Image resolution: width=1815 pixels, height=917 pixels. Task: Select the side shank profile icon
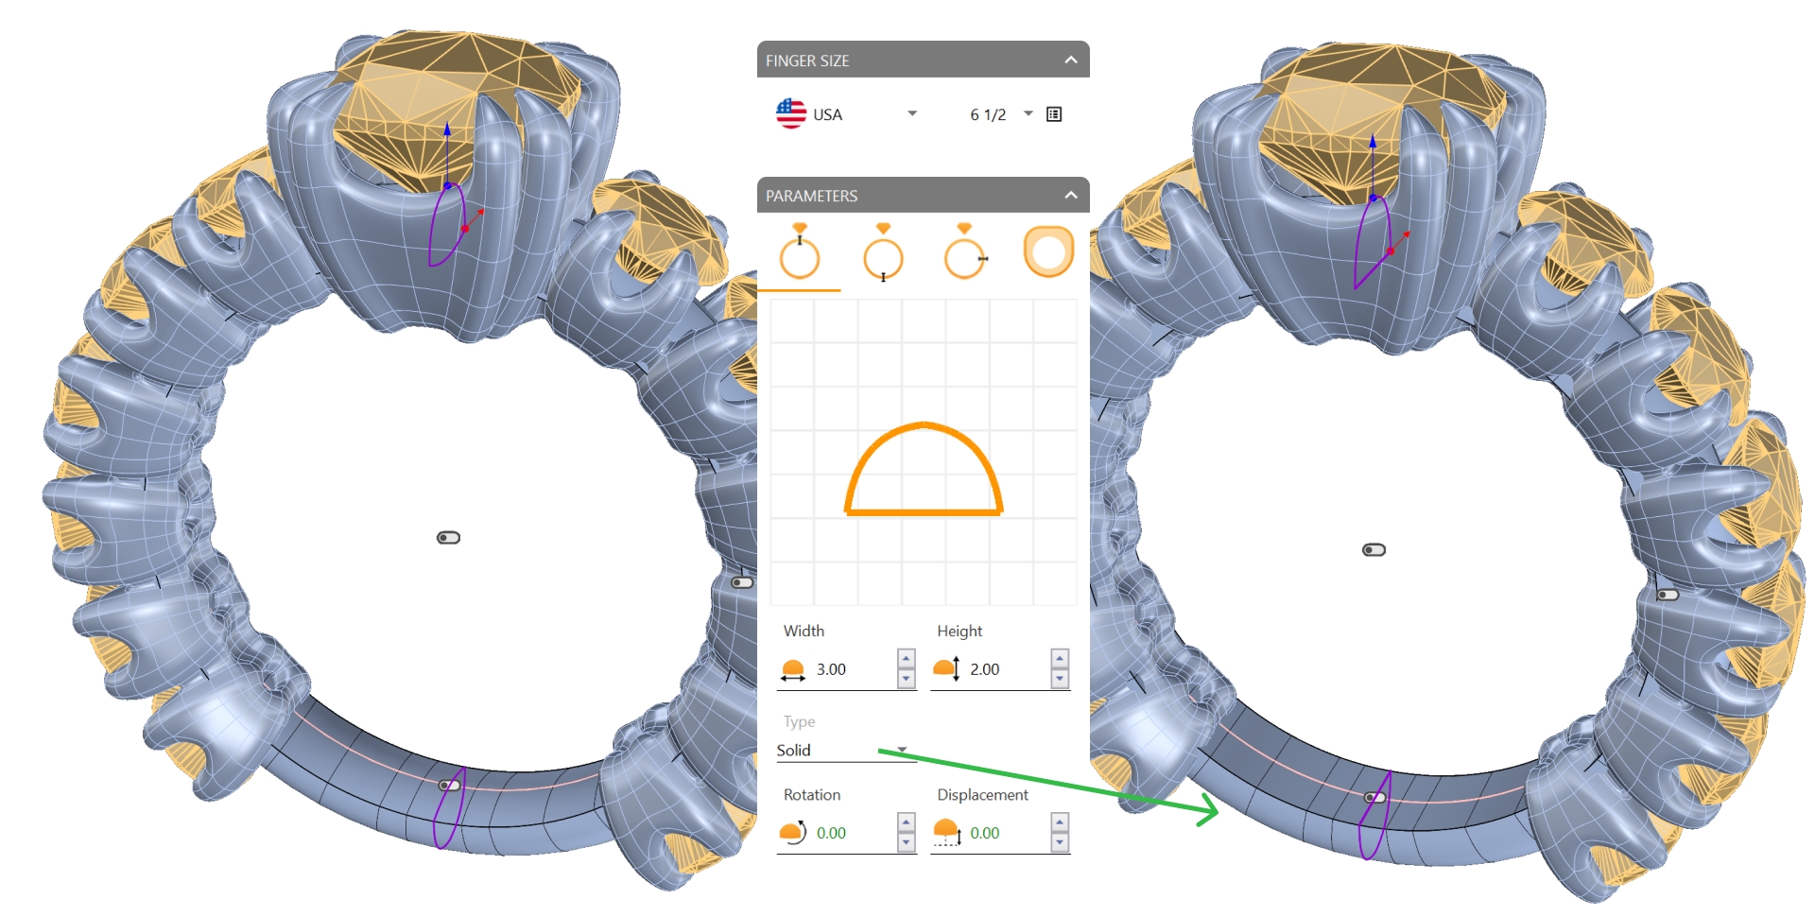pos(965,254)
